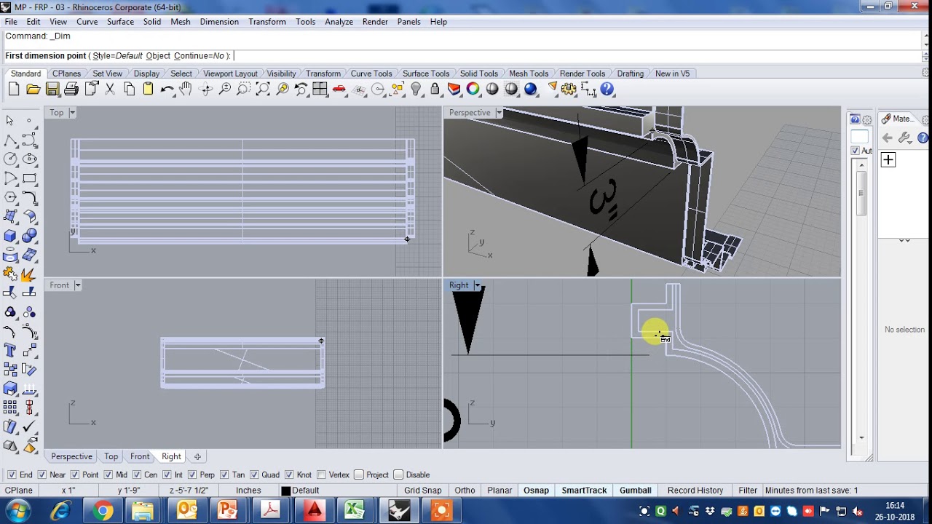The width and height of the screenshot is (932, 524).
Task: Open the color wheel icon
Action: (473, 90)
